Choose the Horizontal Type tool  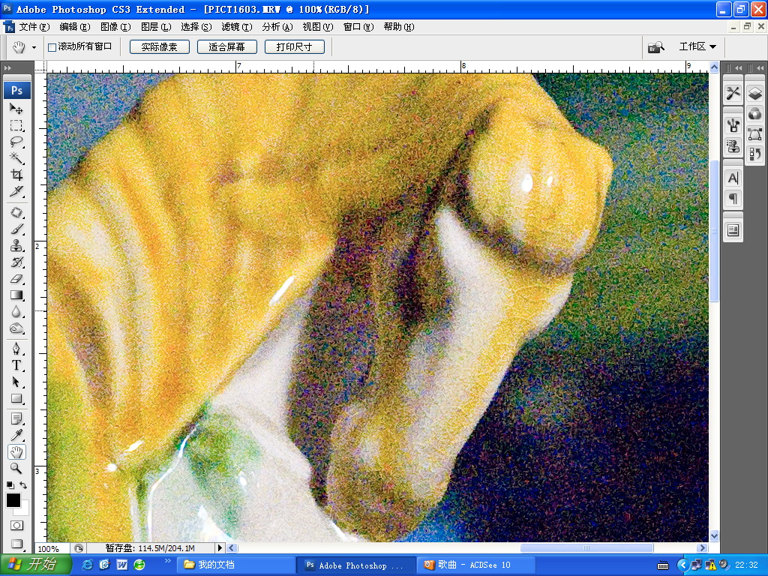pyautogui.click(x=16, y=365)
